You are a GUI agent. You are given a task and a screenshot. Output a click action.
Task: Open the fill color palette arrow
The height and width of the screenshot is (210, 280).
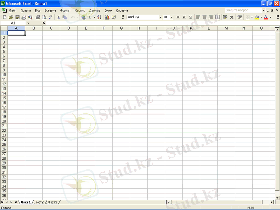[261, 17]
